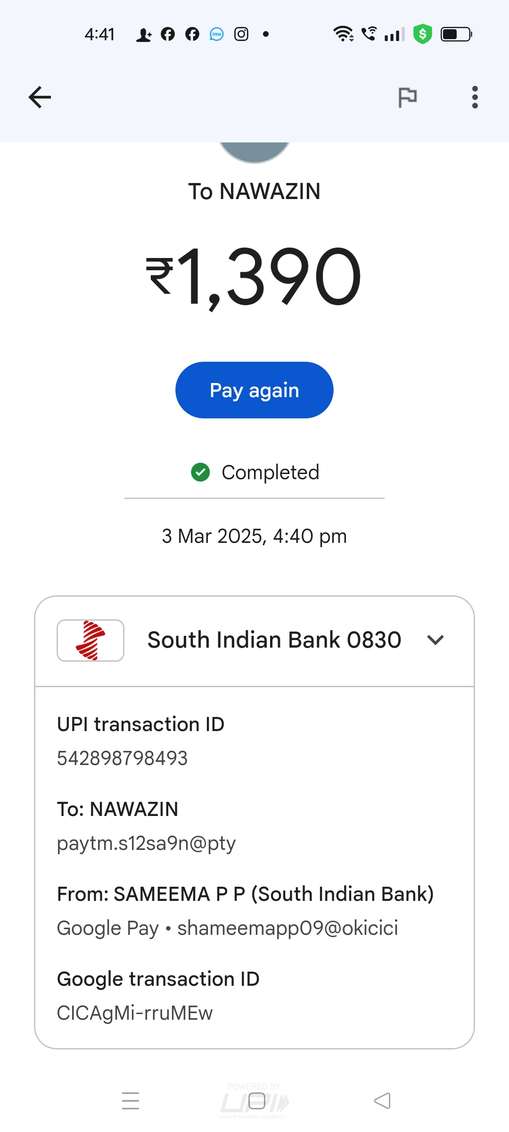The image size is (509, 1132).
Task: Tap Google transaction ID CICAgMi-rruMEw
Action: click(x=135, y=1013)
